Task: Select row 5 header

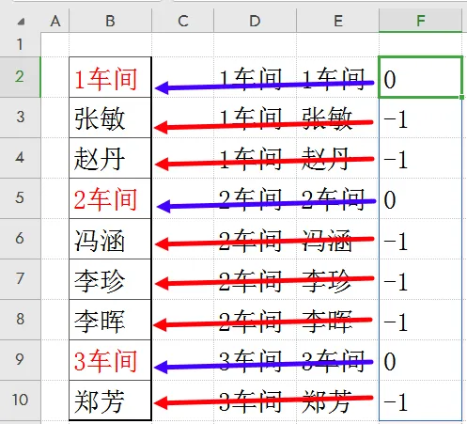Action: (20, 198)
